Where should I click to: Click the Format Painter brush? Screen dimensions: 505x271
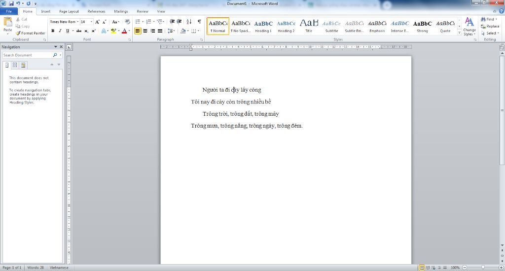point(18,33)
